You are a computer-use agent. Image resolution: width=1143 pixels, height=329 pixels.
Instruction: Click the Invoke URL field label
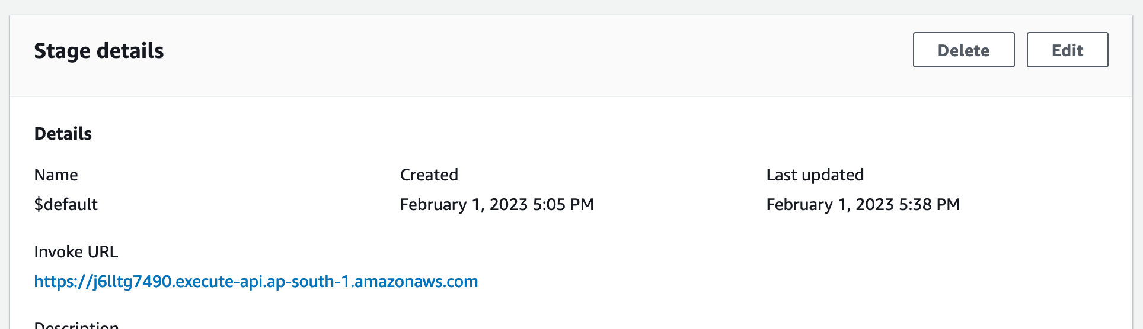[76, 252]
